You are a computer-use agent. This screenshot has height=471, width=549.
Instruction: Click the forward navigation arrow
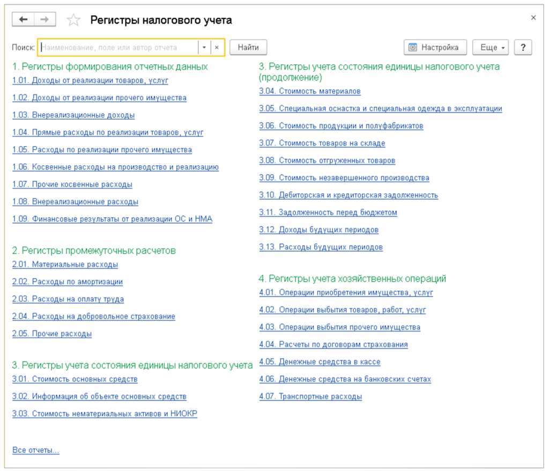[x=44, y=20]
